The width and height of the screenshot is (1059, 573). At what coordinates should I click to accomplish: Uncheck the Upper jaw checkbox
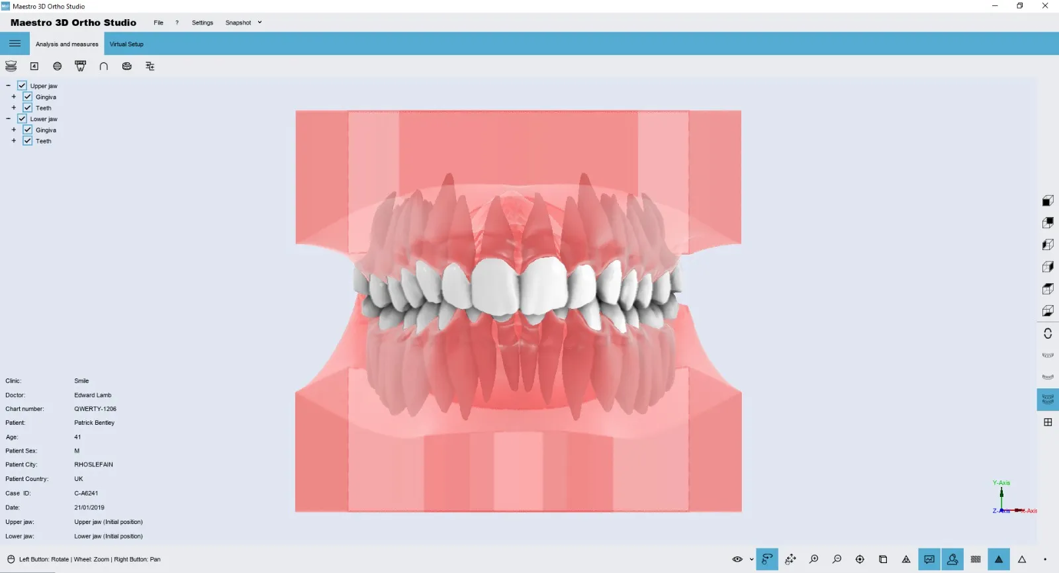tap(22, 86)
